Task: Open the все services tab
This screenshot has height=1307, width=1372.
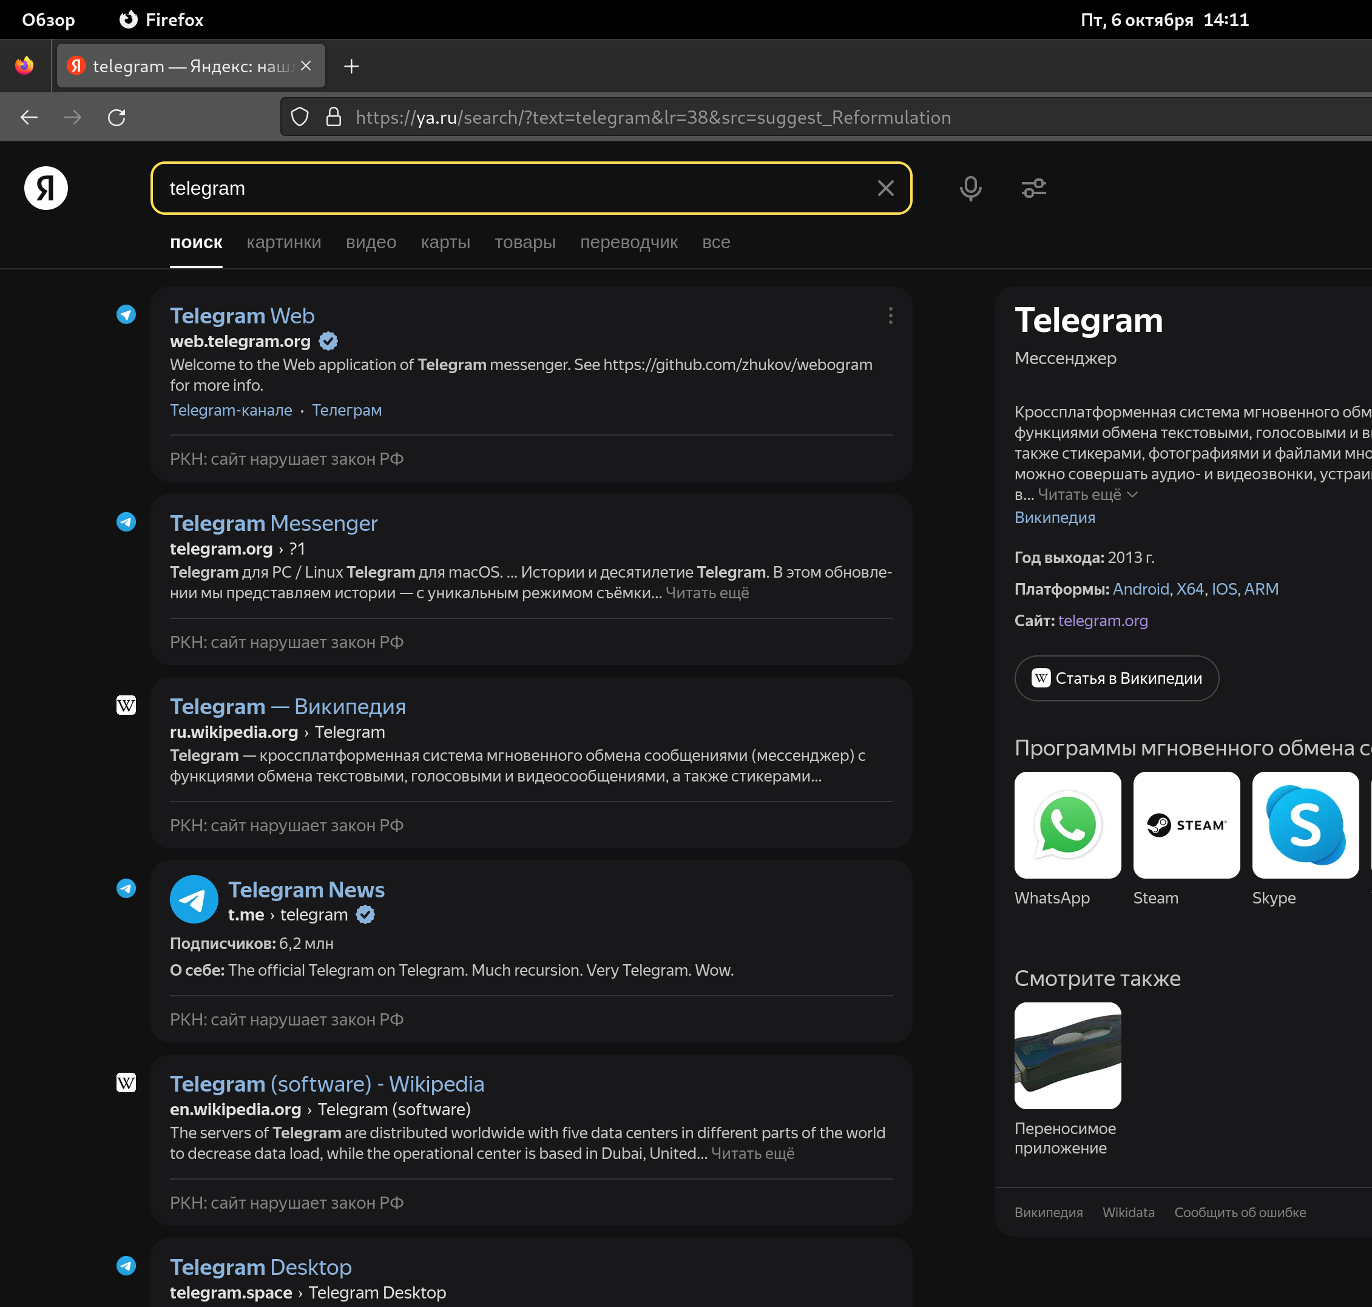Action: click(715, 243)
